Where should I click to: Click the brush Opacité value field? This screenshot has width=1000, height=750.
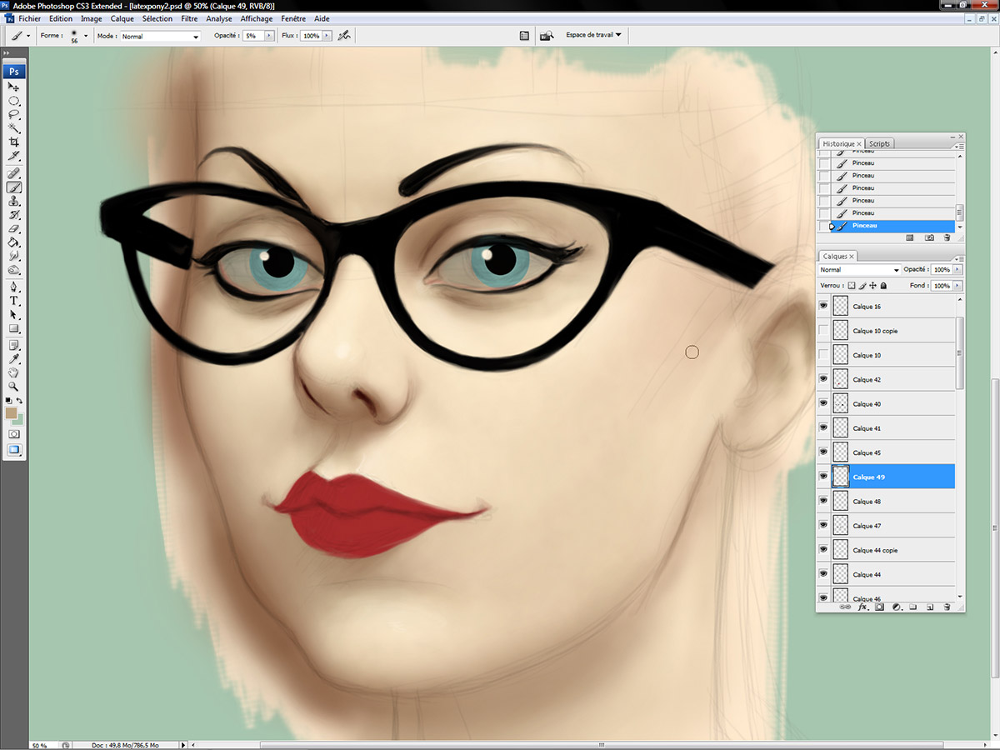coord(253,36)
